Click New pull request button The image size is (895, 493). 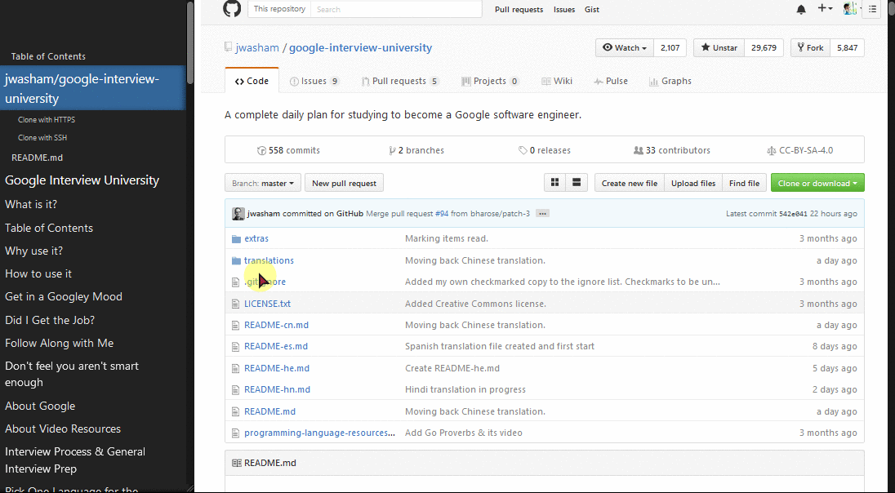pyautogui.click(x=344, y=183)
